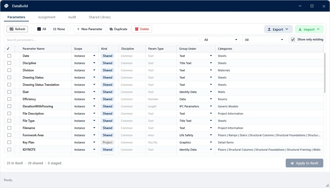
Task: Click the Yes/No param type cell
Action: point(153,142)
